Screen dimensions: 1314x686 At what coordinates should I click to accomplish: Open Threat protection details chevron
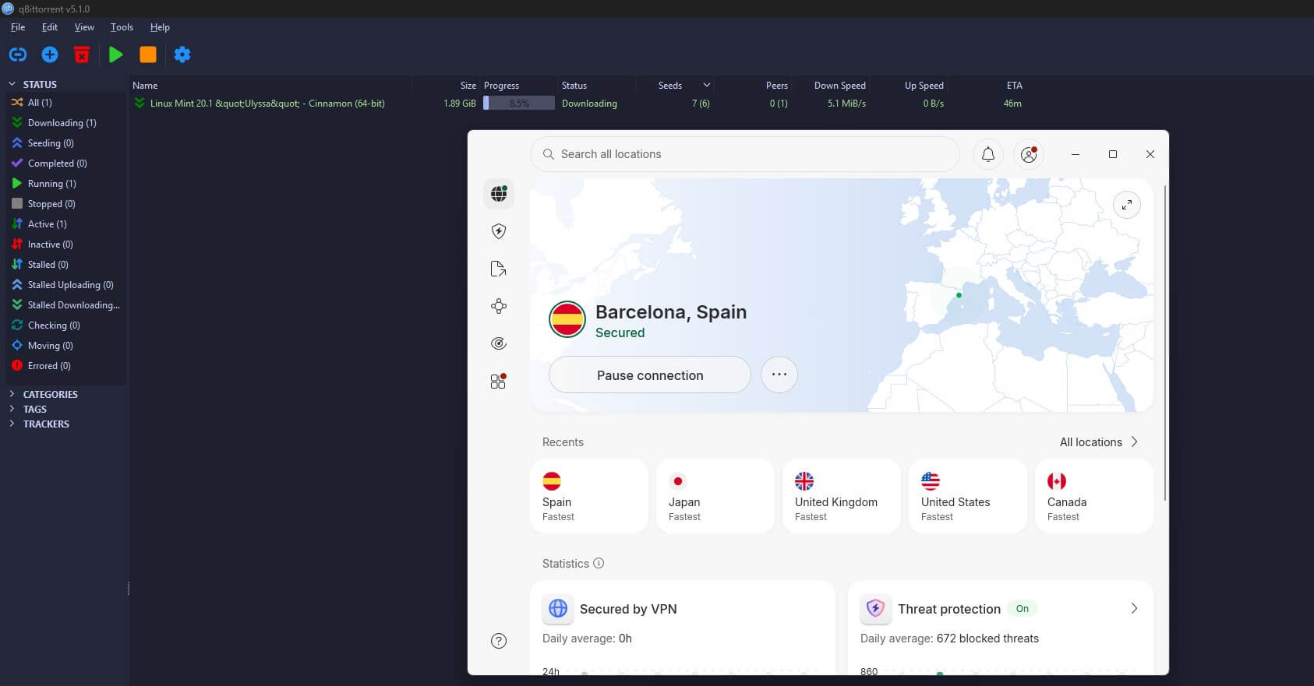pos(1134,608)
